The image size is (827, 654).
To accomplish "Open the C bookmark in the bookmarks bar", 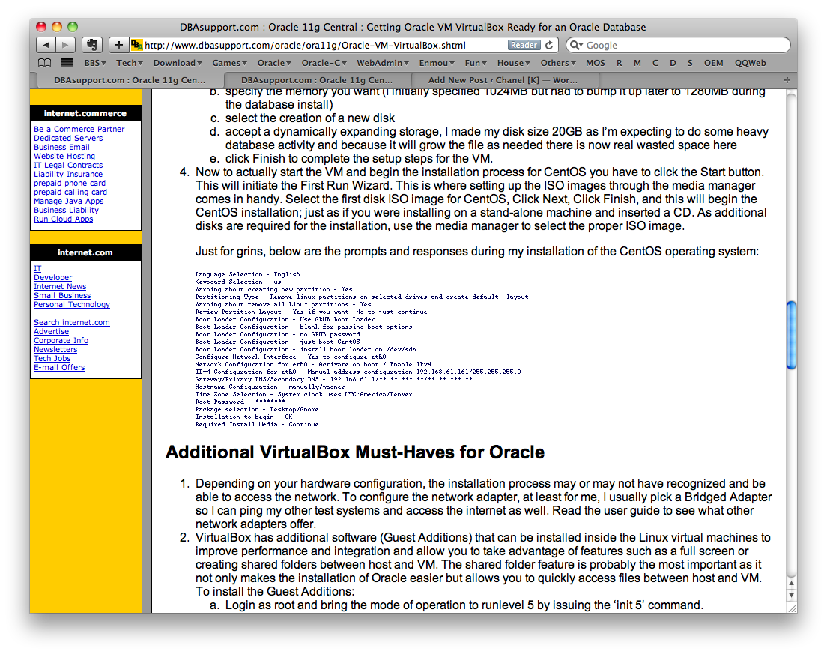I will point(655,63).
